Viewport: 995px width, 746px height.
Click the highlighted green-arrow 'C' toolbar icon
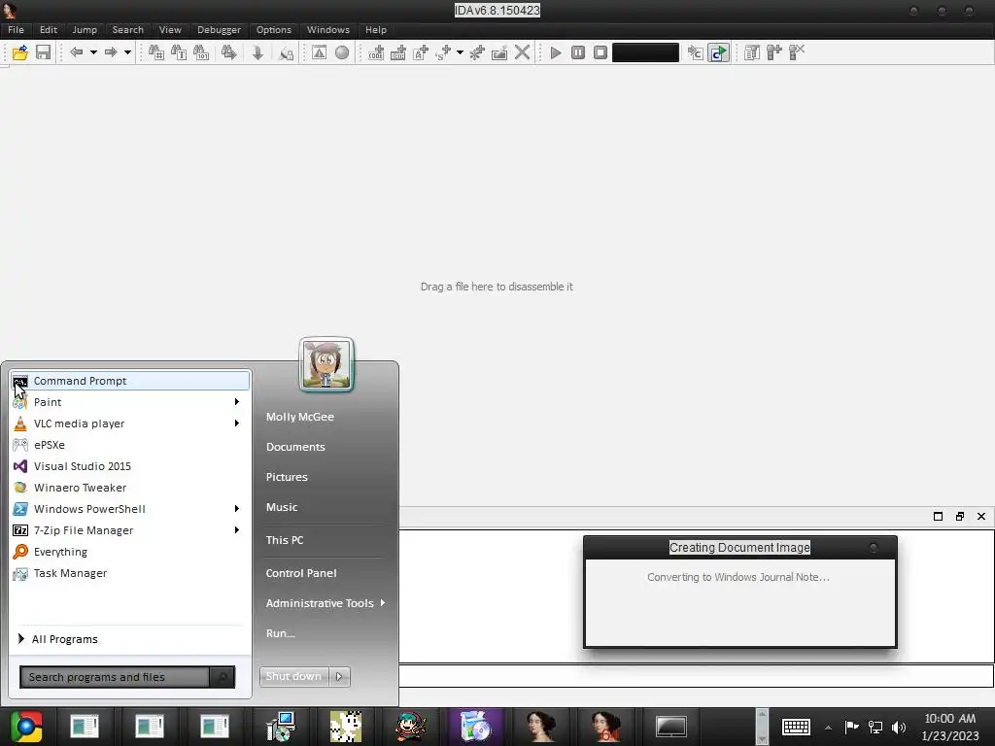(718, 52)
